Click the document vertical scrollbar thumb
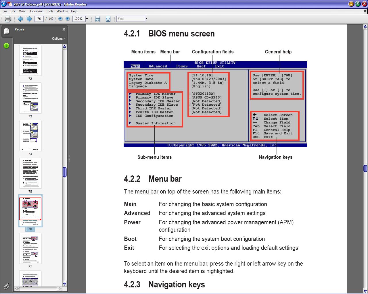Image resolution: width=368 pixels, height=294 pixels. point(365,168)
